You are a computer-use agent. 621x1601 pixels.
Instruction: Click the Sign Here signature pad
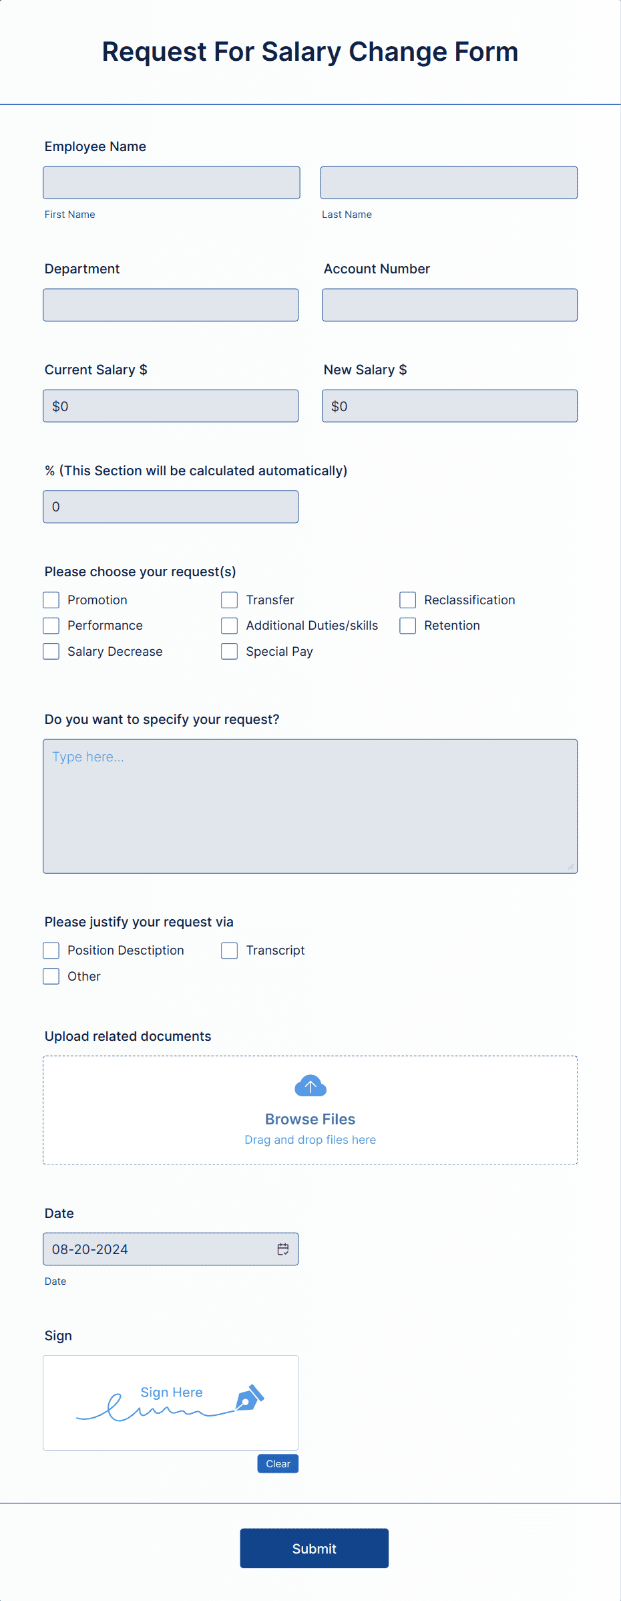click(170, 1402)
